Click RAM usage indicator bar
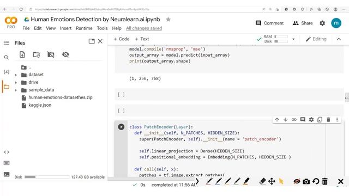Image resolution: width=349 pixels, height=196 pixels. (281, 36)
